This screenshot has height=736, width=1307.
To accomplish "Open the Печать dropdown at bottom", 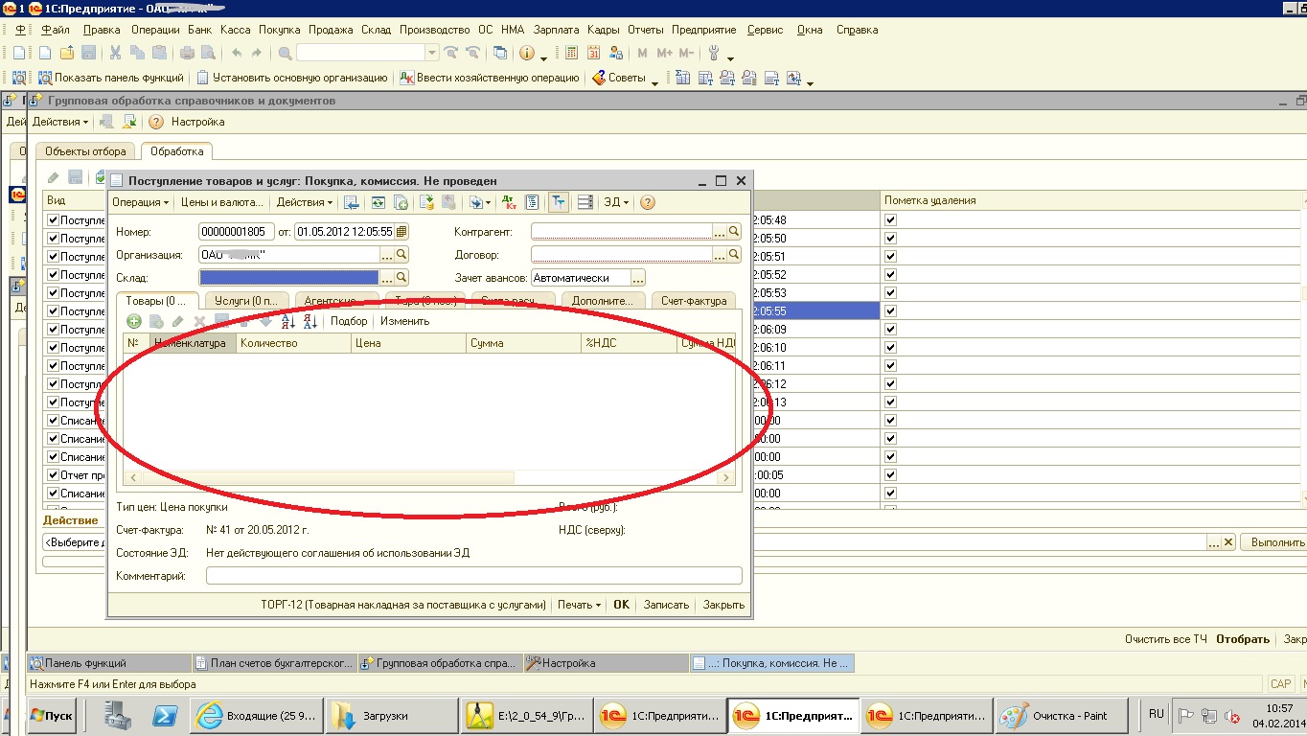I will pyautogui.click(x=580, y=605).
